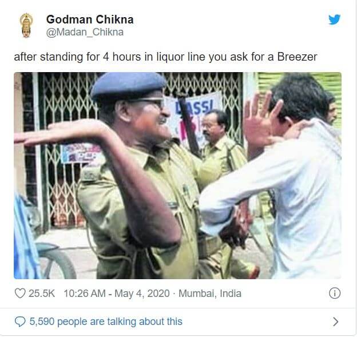This screenshot has height=337, width=357.
Task: Expand conversation with the right chevron arrow
Action: pos(335,322)
